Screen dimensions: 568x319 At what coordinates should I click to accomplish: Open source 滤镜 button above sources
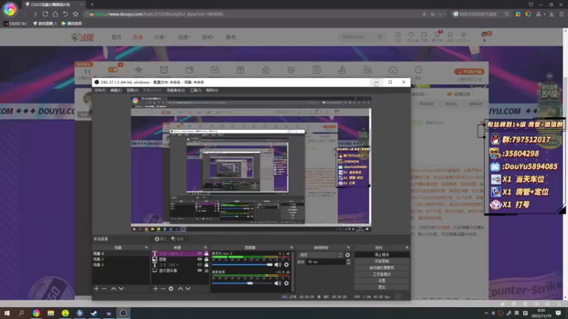(177, 239)
